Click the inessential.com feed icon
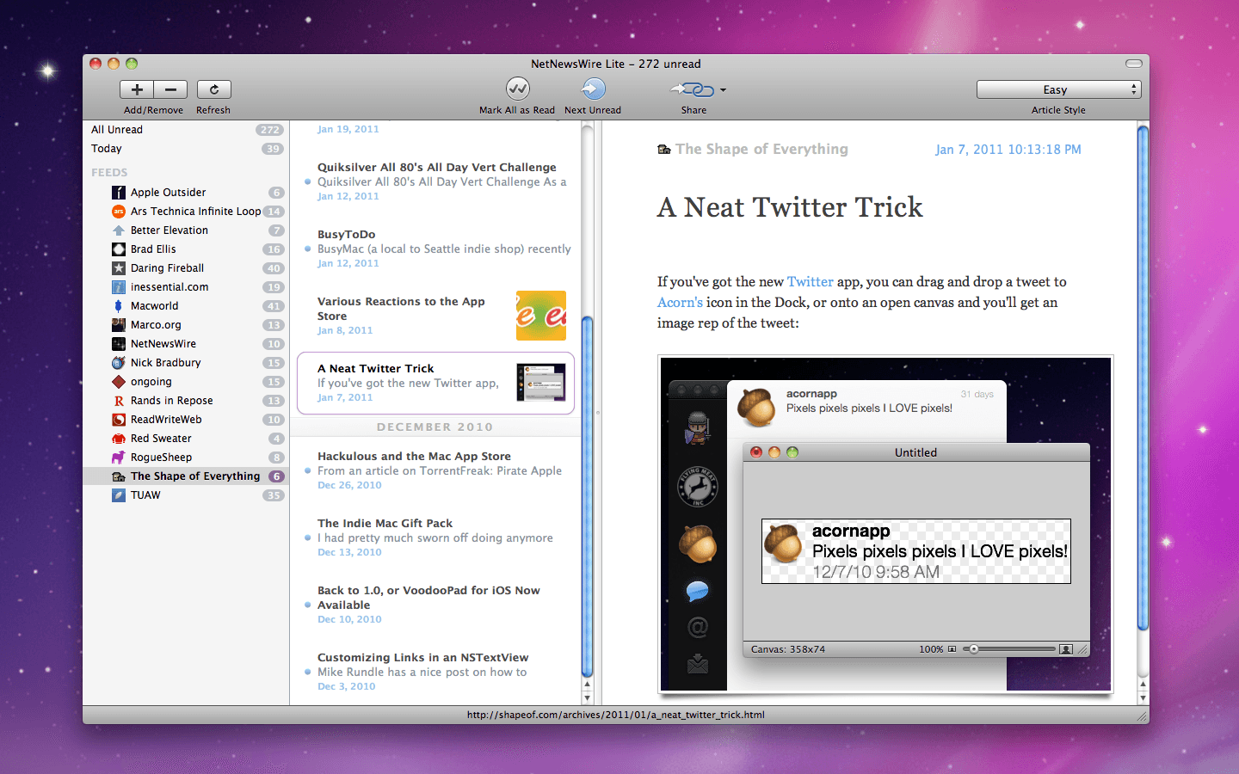Image resolution: width=1239 pixels, height=774 pixels. (x=119, y=287)
